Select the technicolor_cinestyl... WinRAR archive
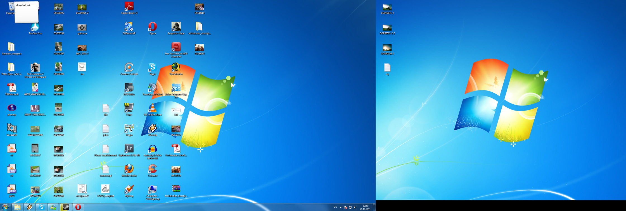The height and width of the screenshot is (211, 626). click(x=176, y=191)
